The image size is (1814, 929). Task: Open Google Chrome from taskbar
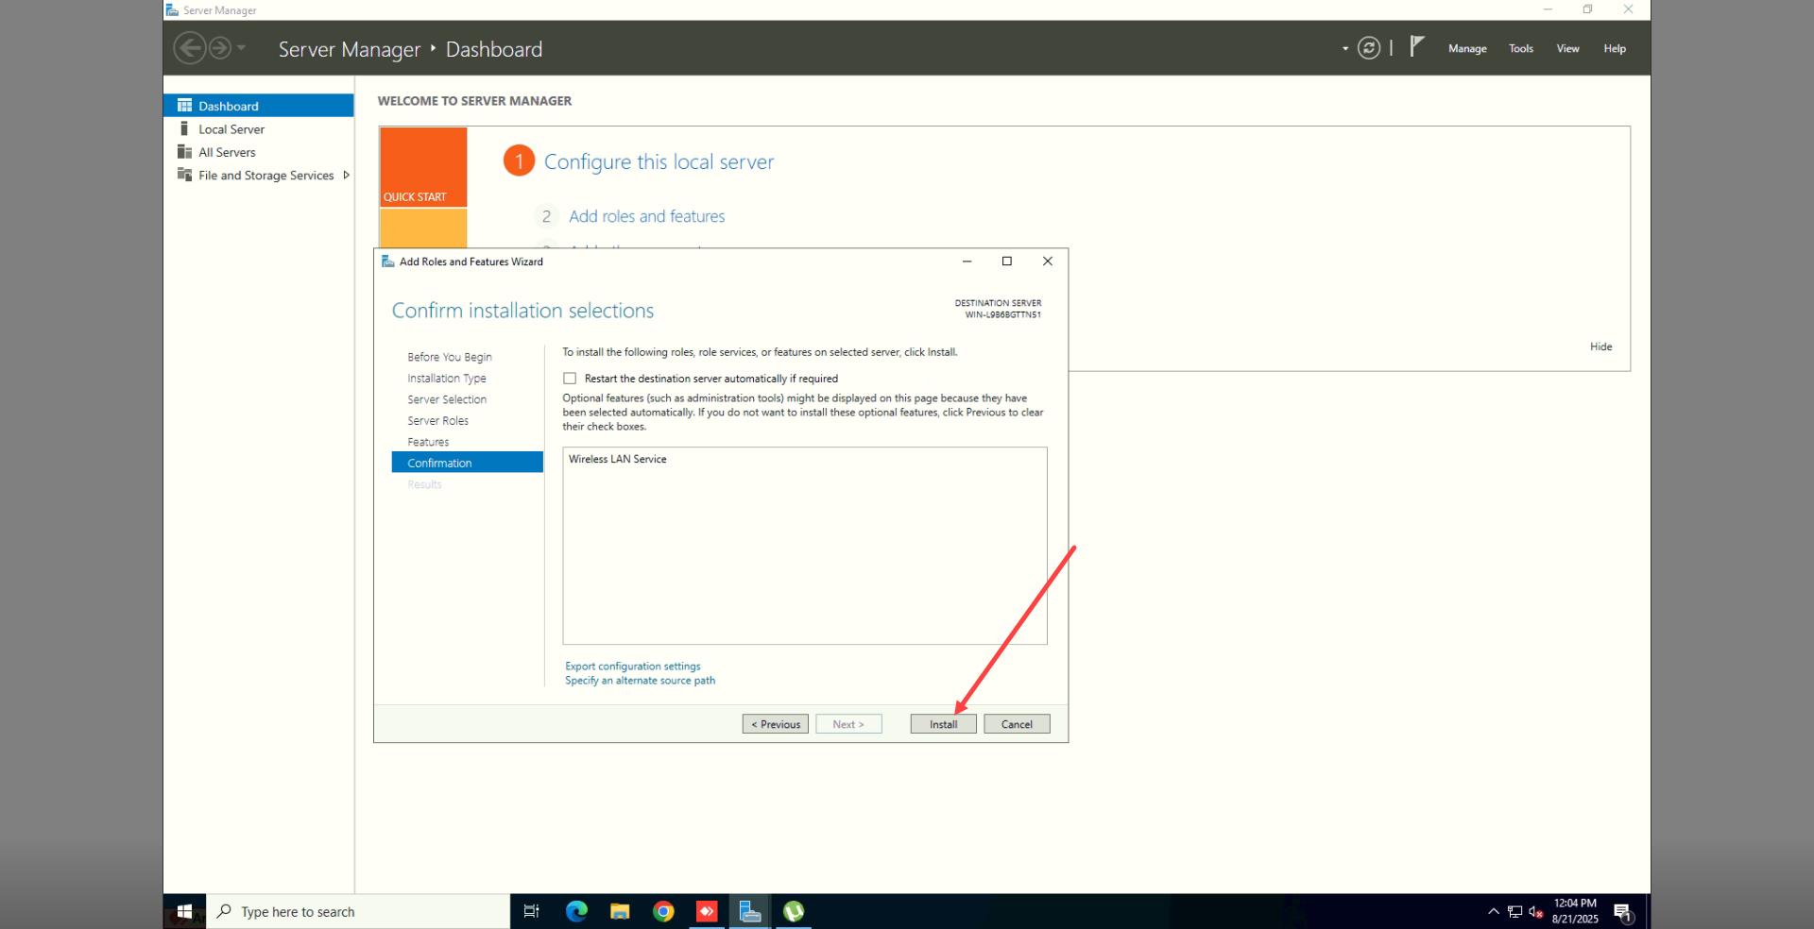click(x=663, y=911)
